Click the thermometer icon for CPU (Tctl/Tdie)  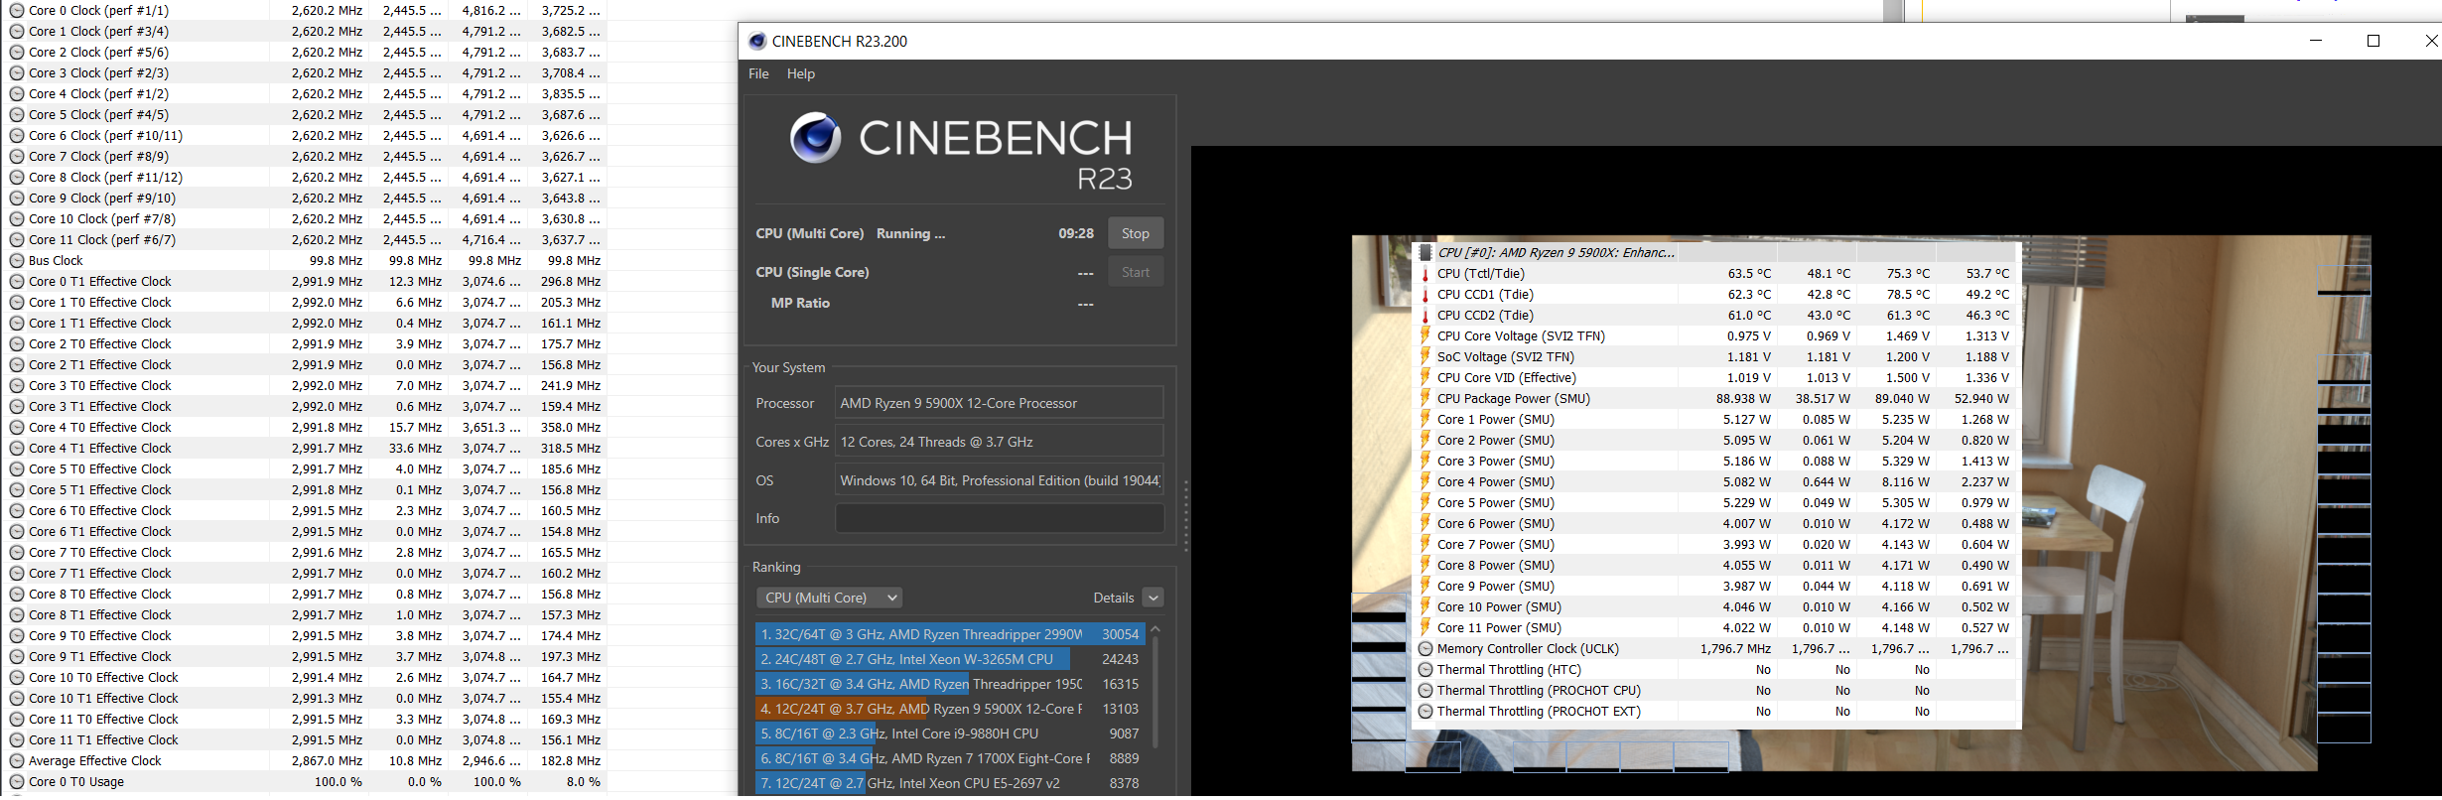[x=1425, y=273]
